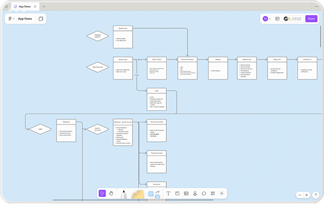The width and height of the screenshot is (324, 204).
Task: Select the Login flowchart box
Action: point(157,100)
